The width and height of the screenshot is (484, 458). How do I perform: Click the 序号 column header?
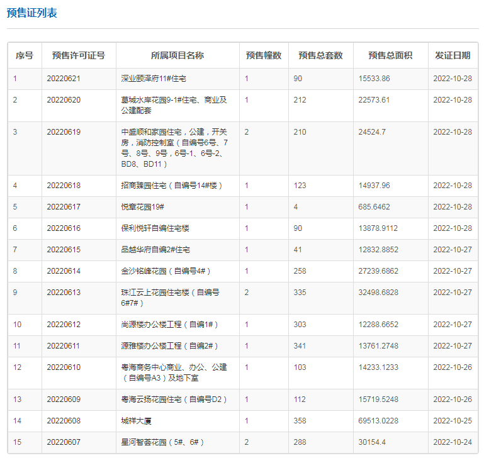point(25,55)
